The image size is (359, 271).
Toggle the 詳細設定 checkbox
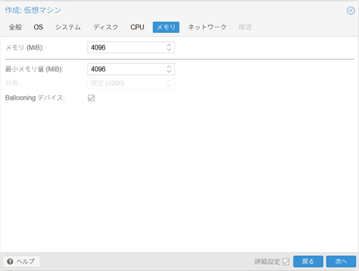pos(286,262)
